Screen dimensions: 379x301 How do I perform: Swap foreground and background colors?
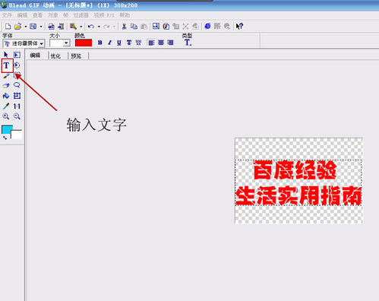click(5, 138)
